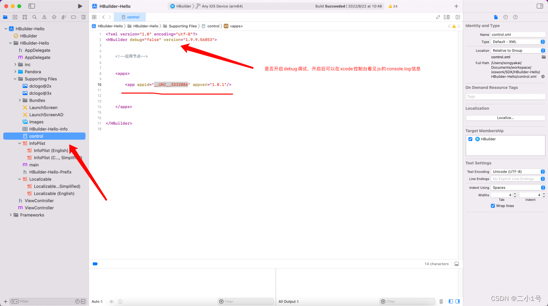
Task: Collapse the HBuilder-Hello project root
Action: pos(6,29)
